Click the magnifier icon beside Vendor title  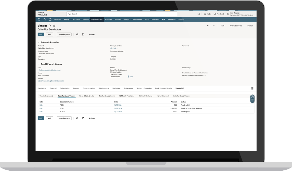coord(50,26)
